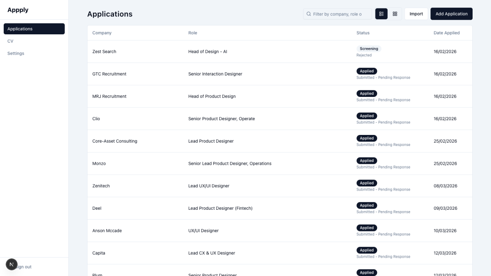Click Senior Lead Product Designer, Operations role
Screen dimensions: 491x276
coord(230,164)
